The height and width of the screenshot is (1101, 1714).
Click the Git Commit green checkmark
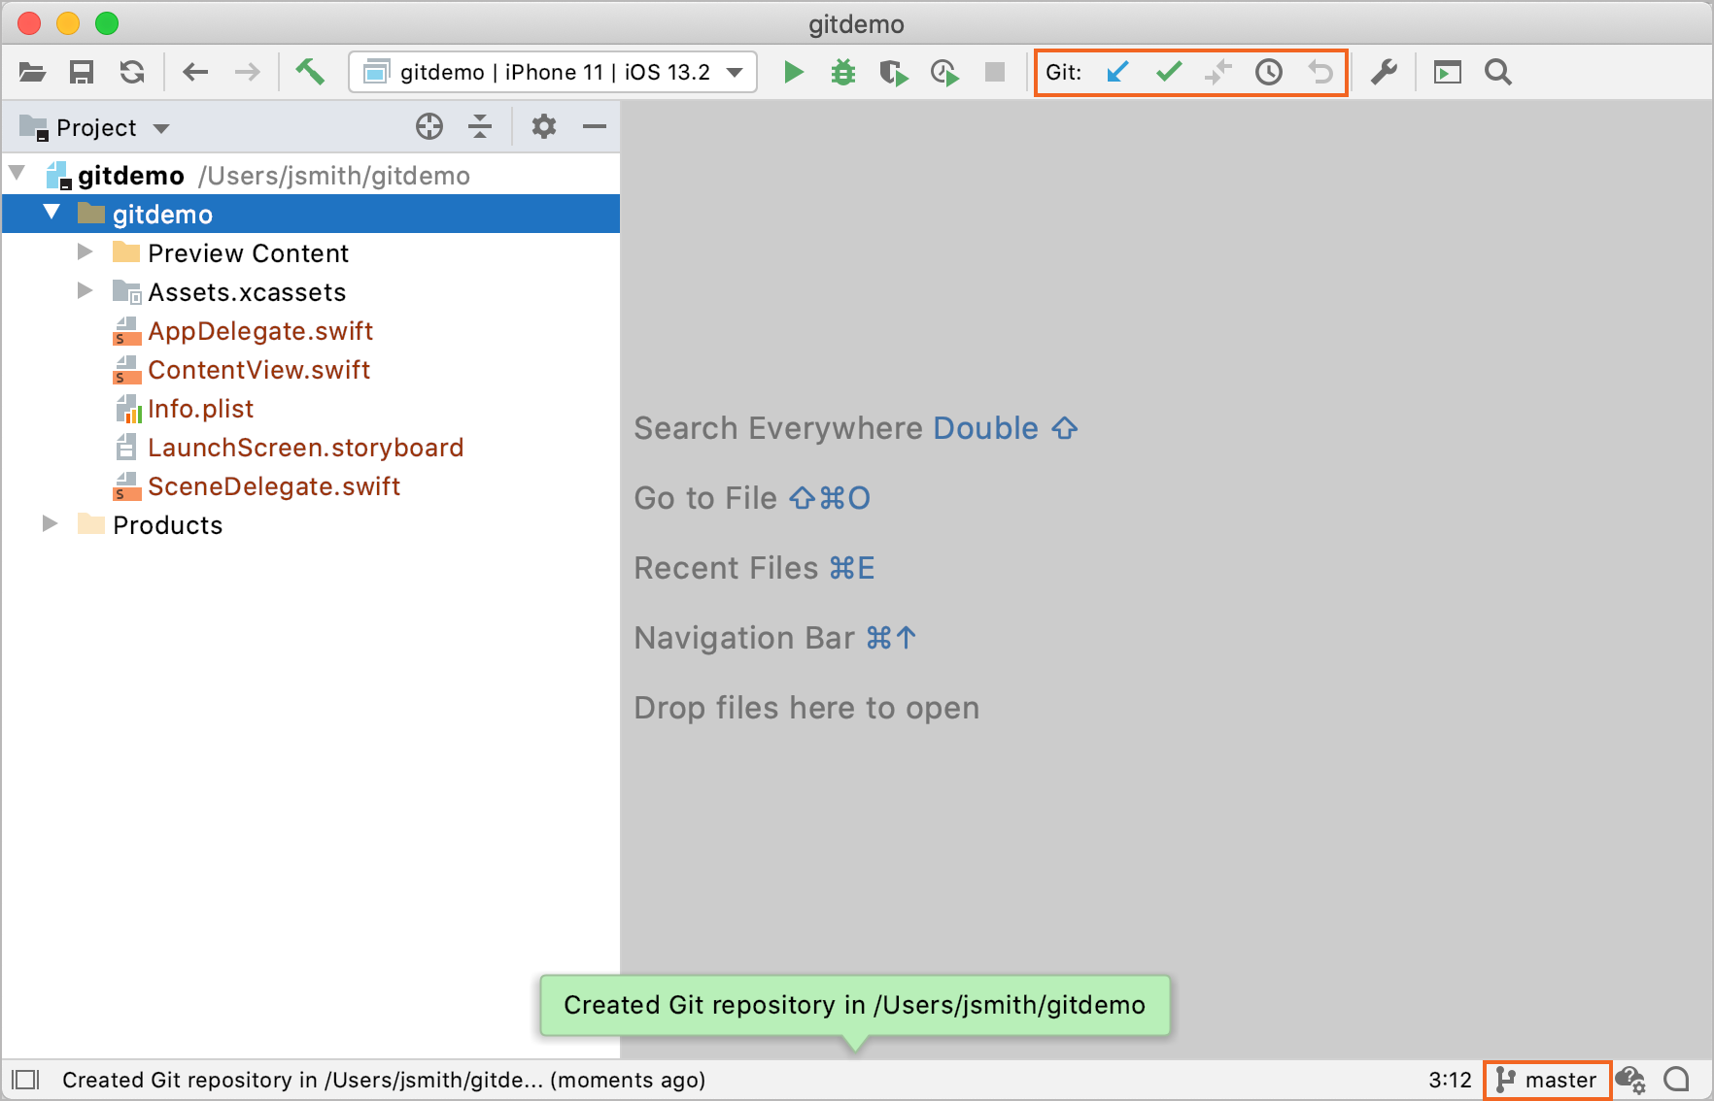point(1169,72)
